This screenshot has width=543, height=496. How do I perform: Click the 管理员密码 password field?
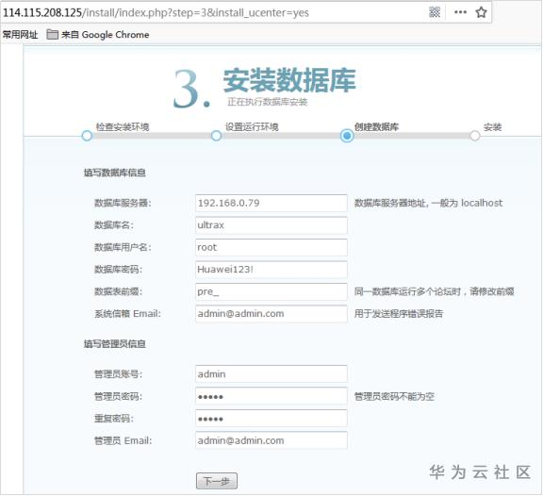pyautogui.click(x=271, y=396)
